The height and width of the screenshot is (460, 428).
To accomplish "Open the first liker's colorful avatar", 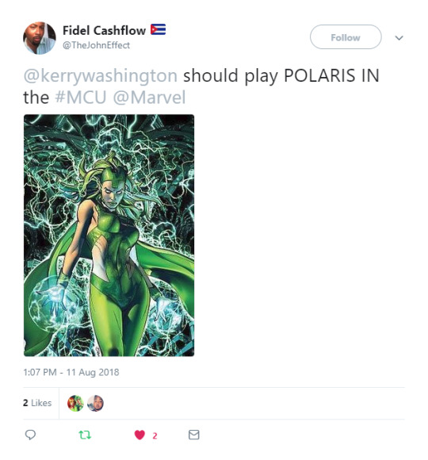I will click(75, 403).
